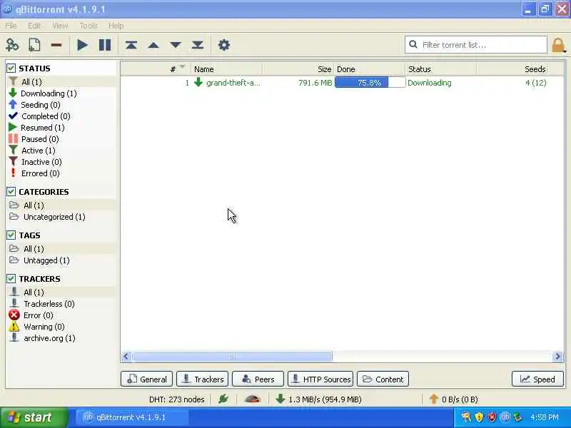The image size is (571, 428).
Task: Select the Paused (0) status filter
Action: click(x=40, y=139)
